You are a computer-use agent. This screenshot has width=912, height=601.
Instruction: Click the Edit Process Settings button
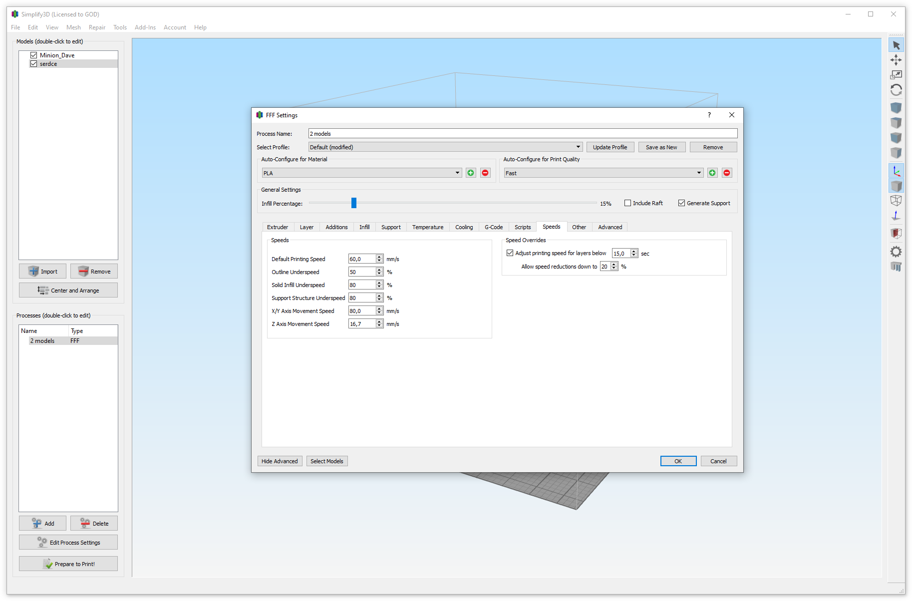68,542
